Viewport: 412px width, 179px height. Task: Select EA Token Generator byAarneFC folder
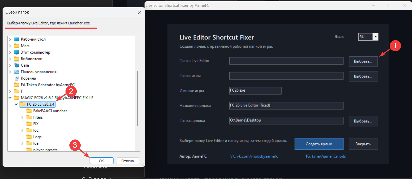click(48, 85)
